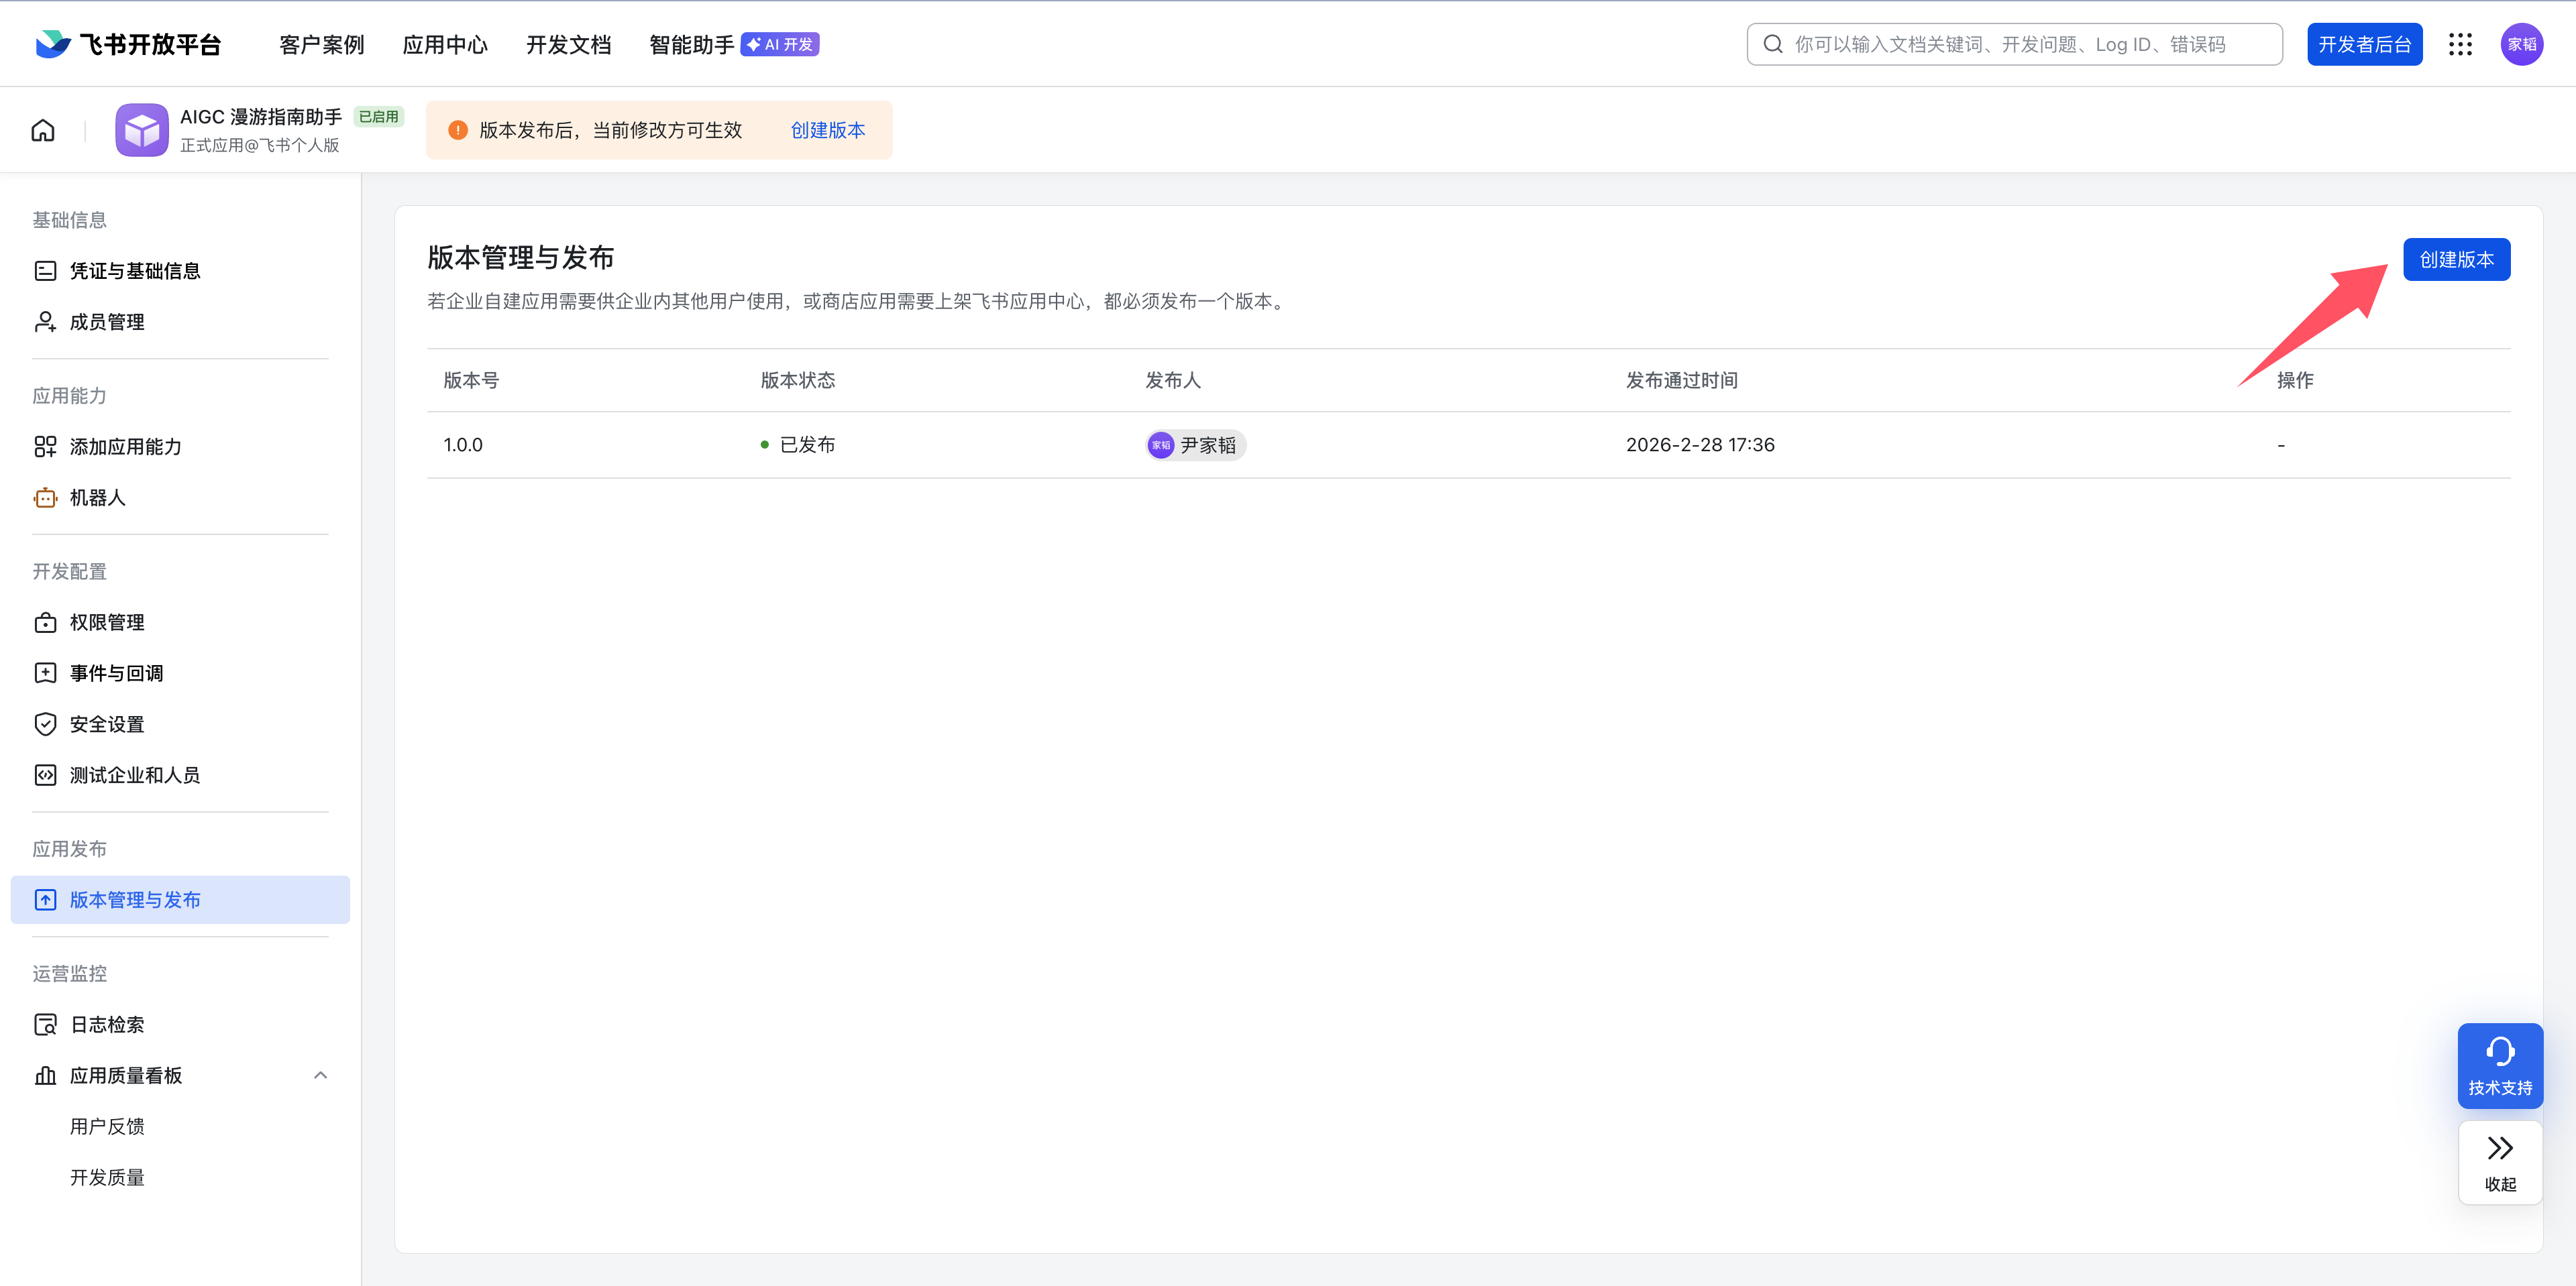Open 应用质量看板 in sidebar
The image size is (2576, 1286).
pos(126,1075)
